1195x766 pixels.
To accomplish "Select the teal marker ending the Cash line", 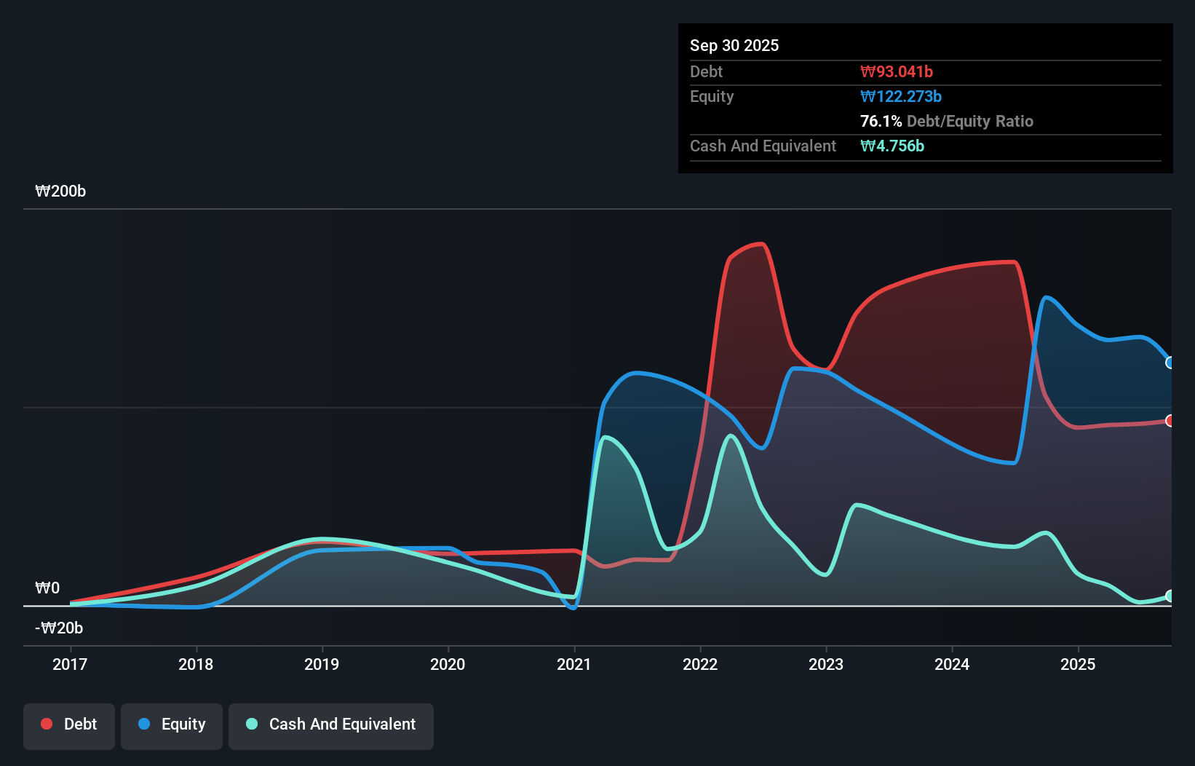I will [x=1170, y=596].
